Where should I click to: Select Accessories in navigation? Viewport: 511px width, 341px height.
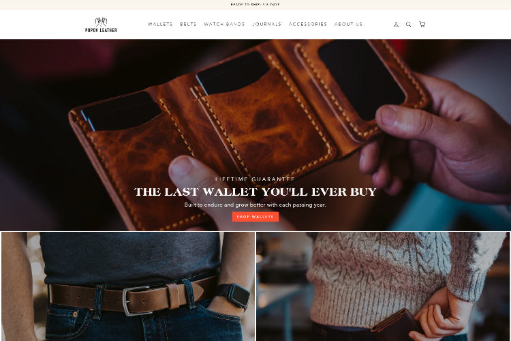point(308,24)
